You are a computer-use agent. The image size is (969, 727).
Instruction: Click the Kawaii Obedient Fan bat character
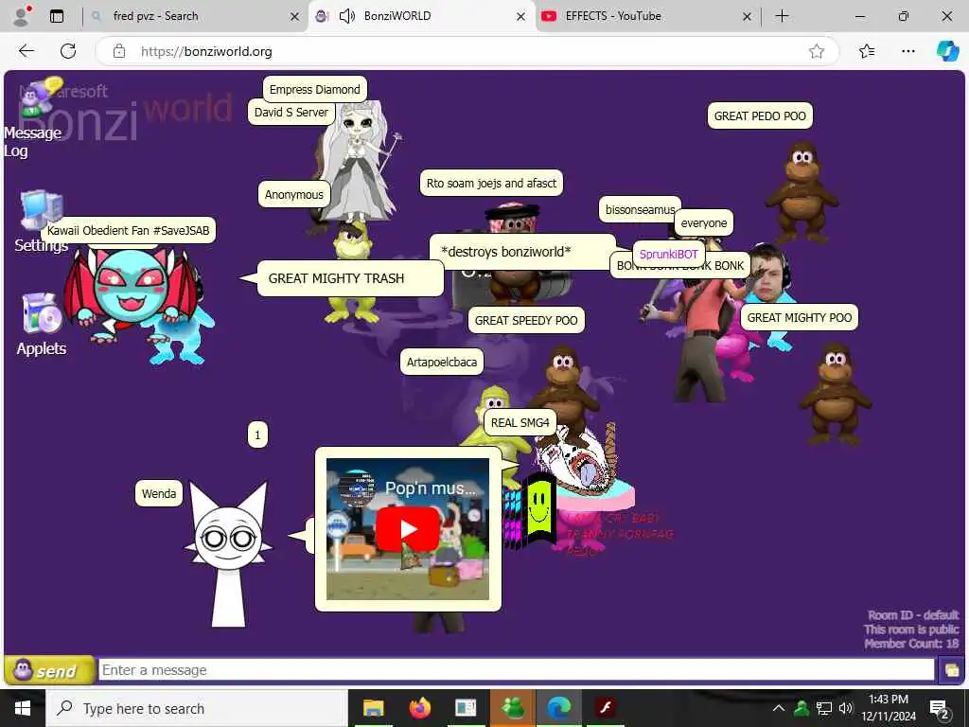point(130,291)
